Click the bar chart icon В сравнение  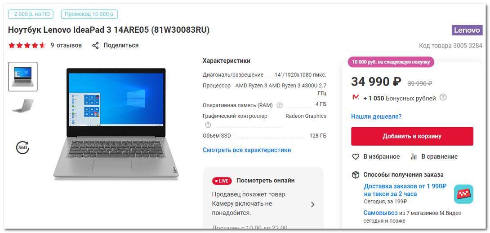(x=414, y=157)
